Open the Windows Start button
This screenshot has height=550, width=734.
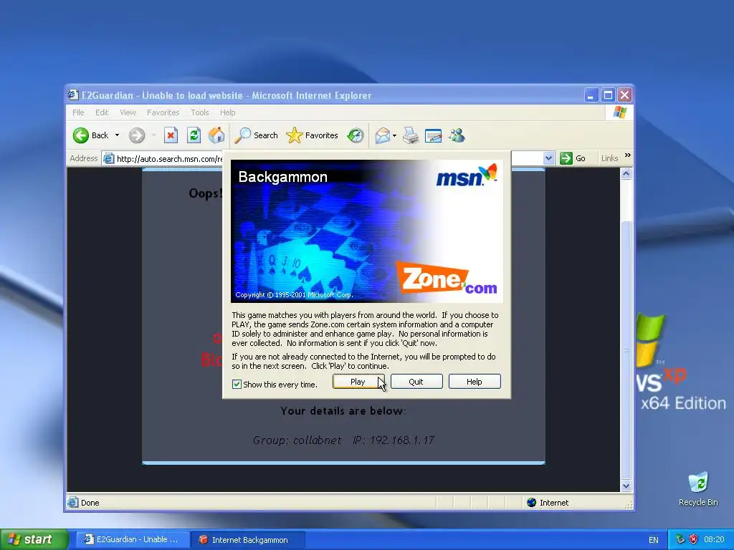point(34,540)
